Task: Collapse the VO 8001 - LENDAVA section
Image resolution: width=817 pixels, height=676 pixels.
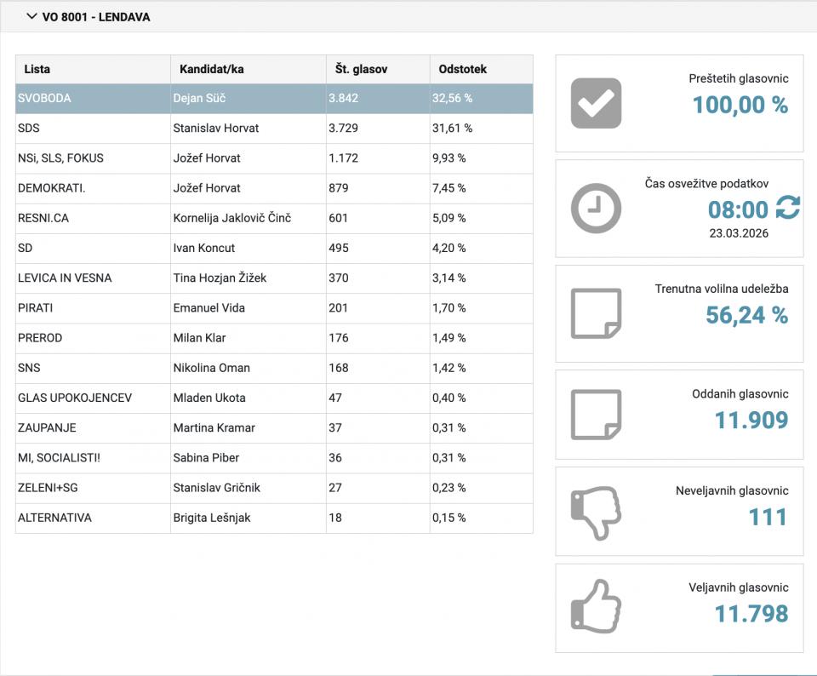Action: (x=31, y=17)
